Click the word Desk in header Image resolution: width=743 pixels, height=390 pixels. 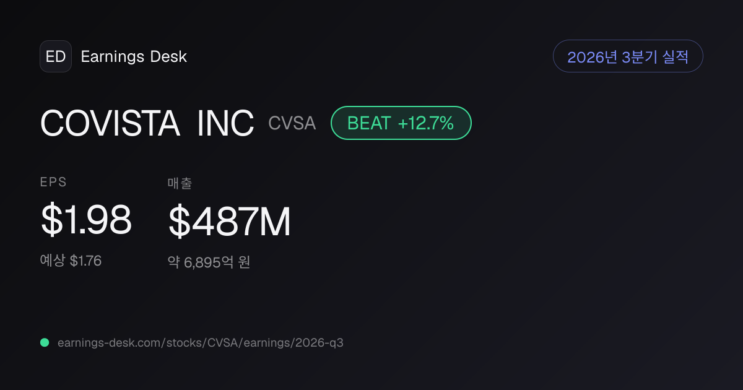pyautogui.click(x=168, y=57)
